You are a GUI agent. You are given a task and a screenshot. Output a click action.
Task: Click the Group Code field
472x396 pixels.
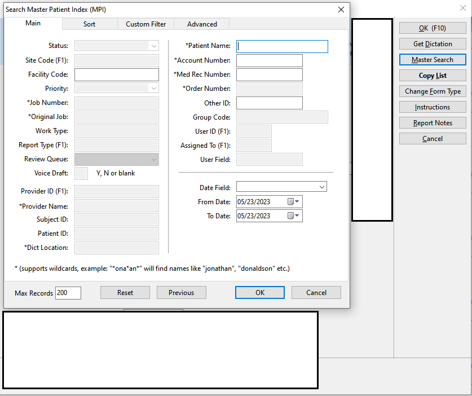pos(282,117)
